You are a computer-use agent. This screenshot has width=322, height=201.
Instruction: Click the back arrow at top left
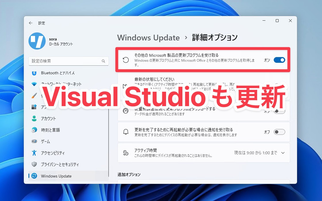[31, 23]
